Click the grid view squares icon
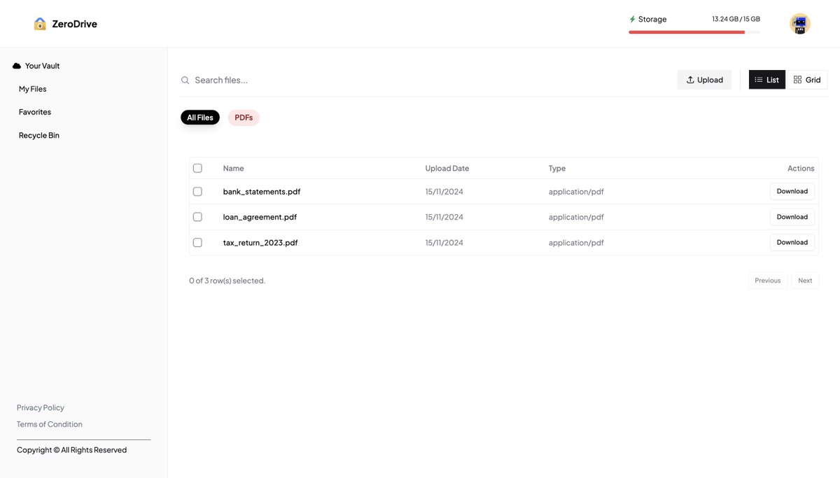This screenshot has width=840, height=478. (x=797, y=80)
